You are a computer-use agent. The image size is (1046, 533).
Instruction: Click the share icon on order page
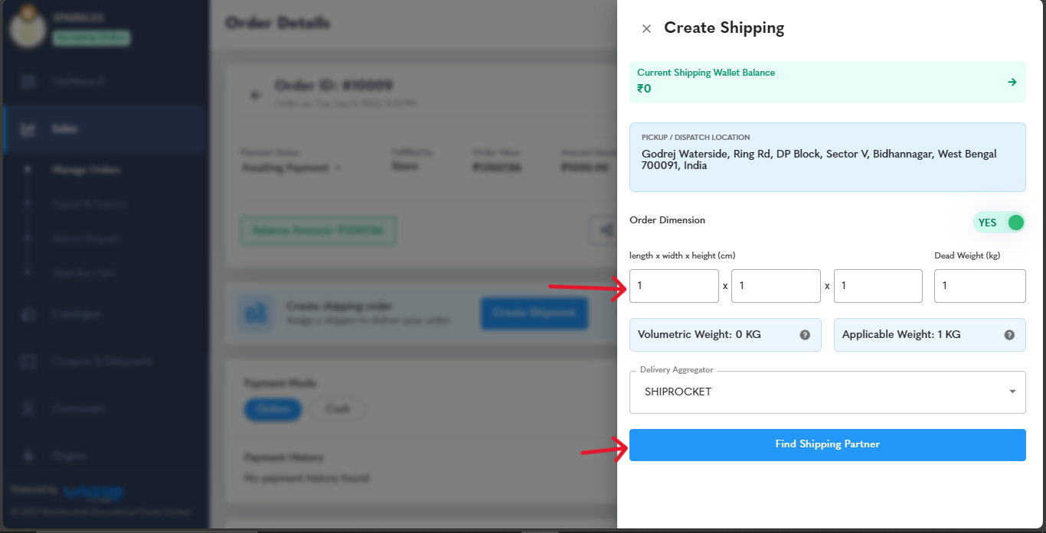pos(605,230)
